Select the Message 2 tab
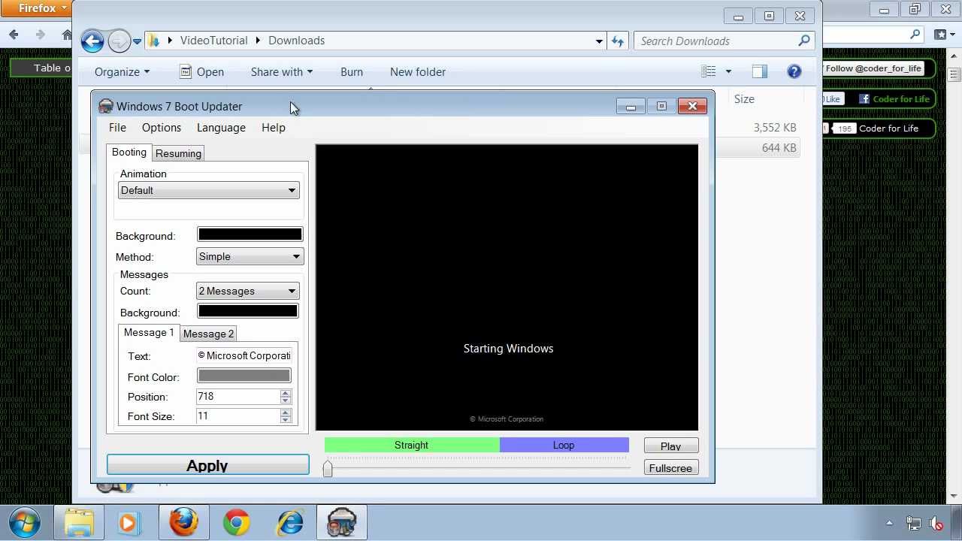 pos(208,334)
